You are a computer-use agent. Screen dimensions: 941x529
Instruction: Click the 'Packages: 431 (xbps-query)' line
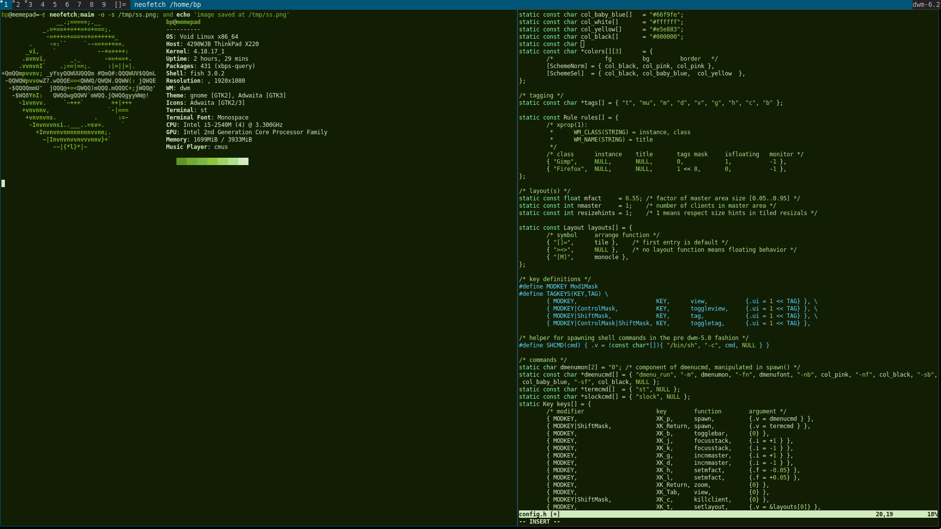point(211,66)
